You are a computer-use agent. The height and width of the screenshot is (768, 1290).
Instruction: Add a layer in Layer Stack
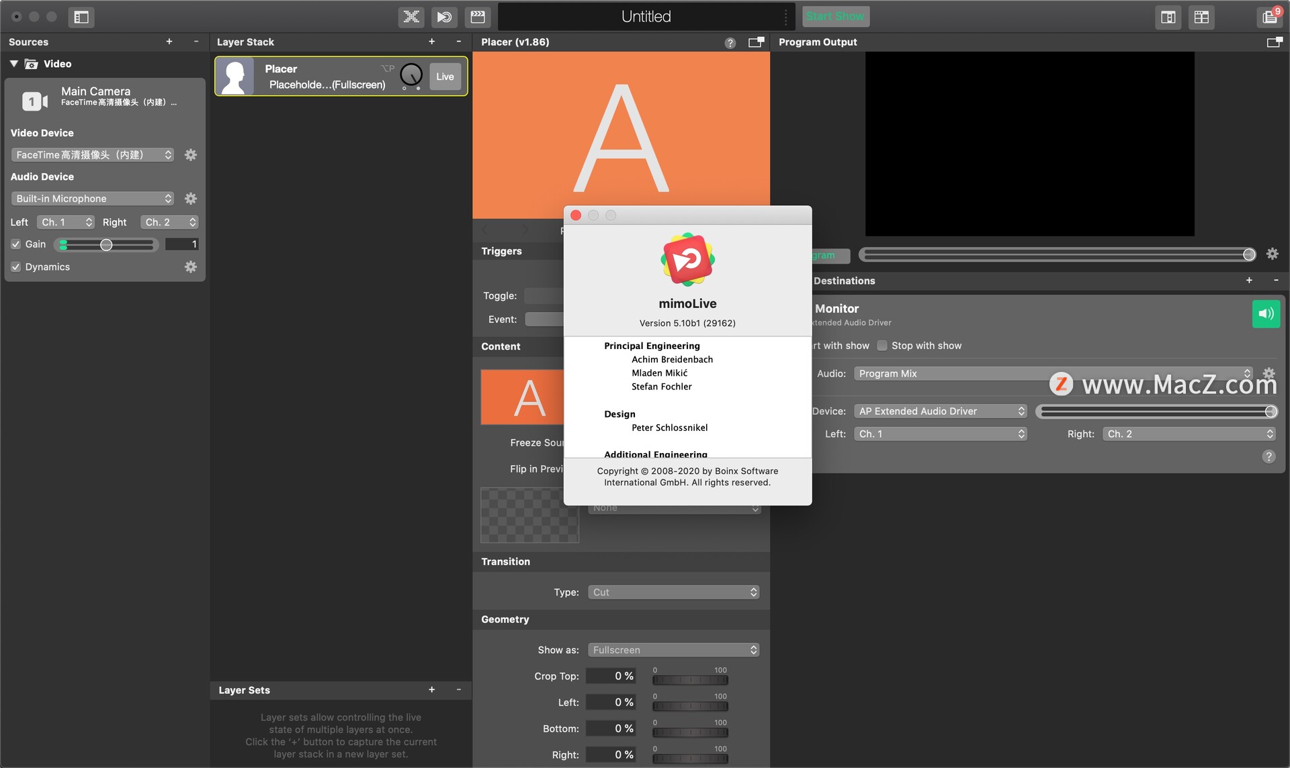click(432, 42)
